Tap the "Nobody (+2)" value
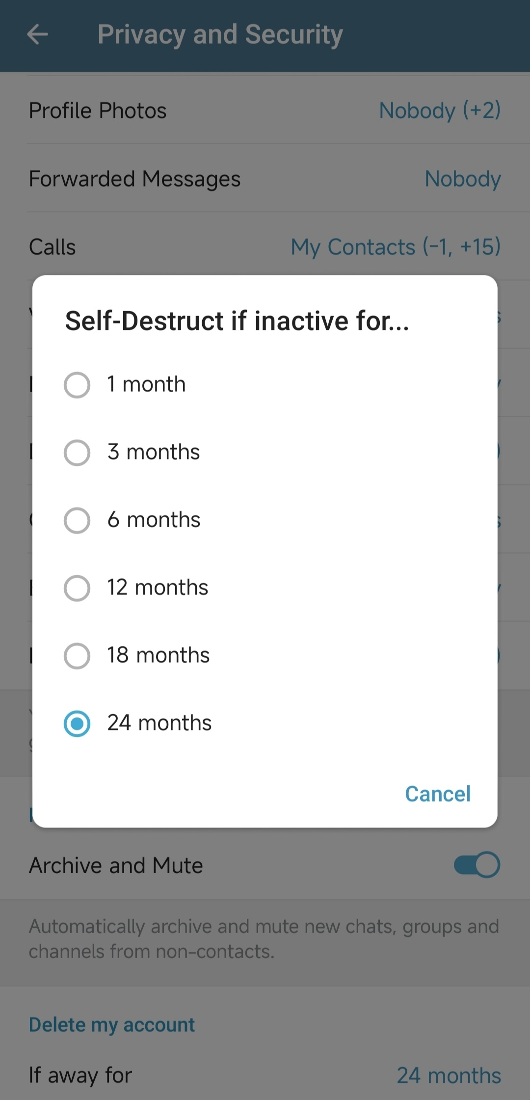 pyautogui.click(x=440, y=110)
